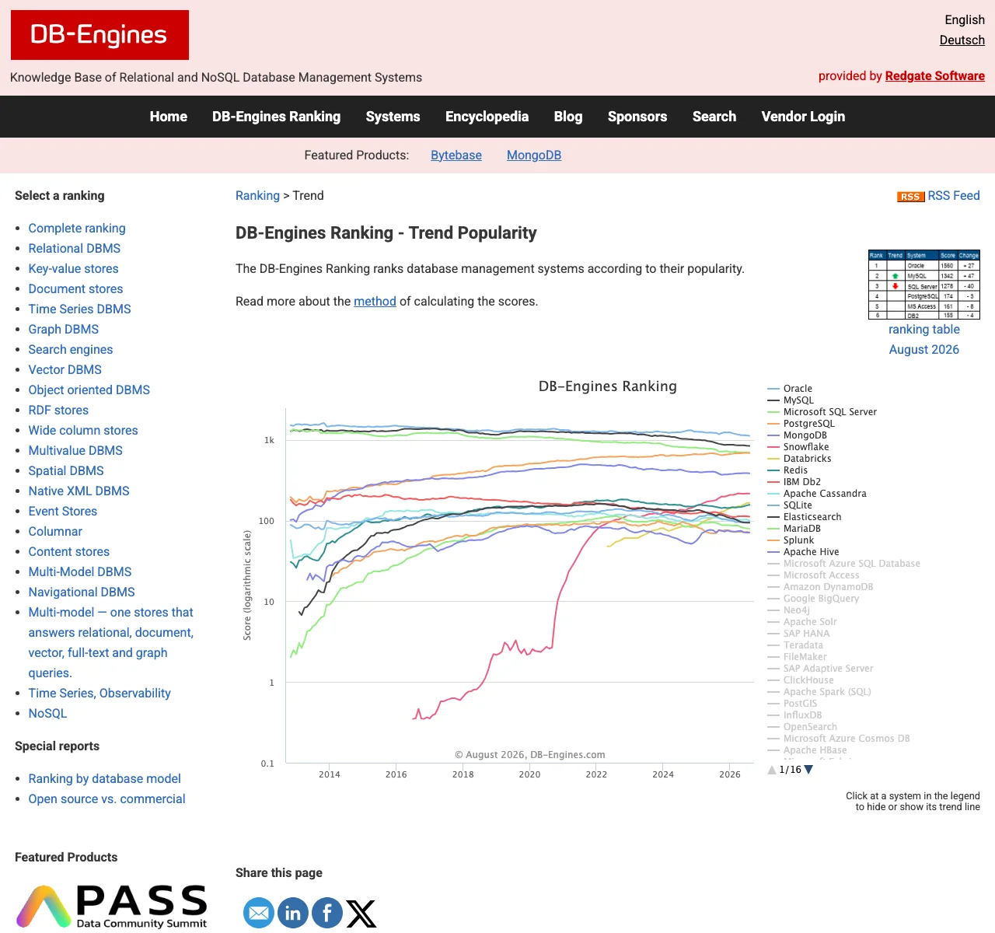Toggle Microsoft SQL Server trend line

(822, 412)
